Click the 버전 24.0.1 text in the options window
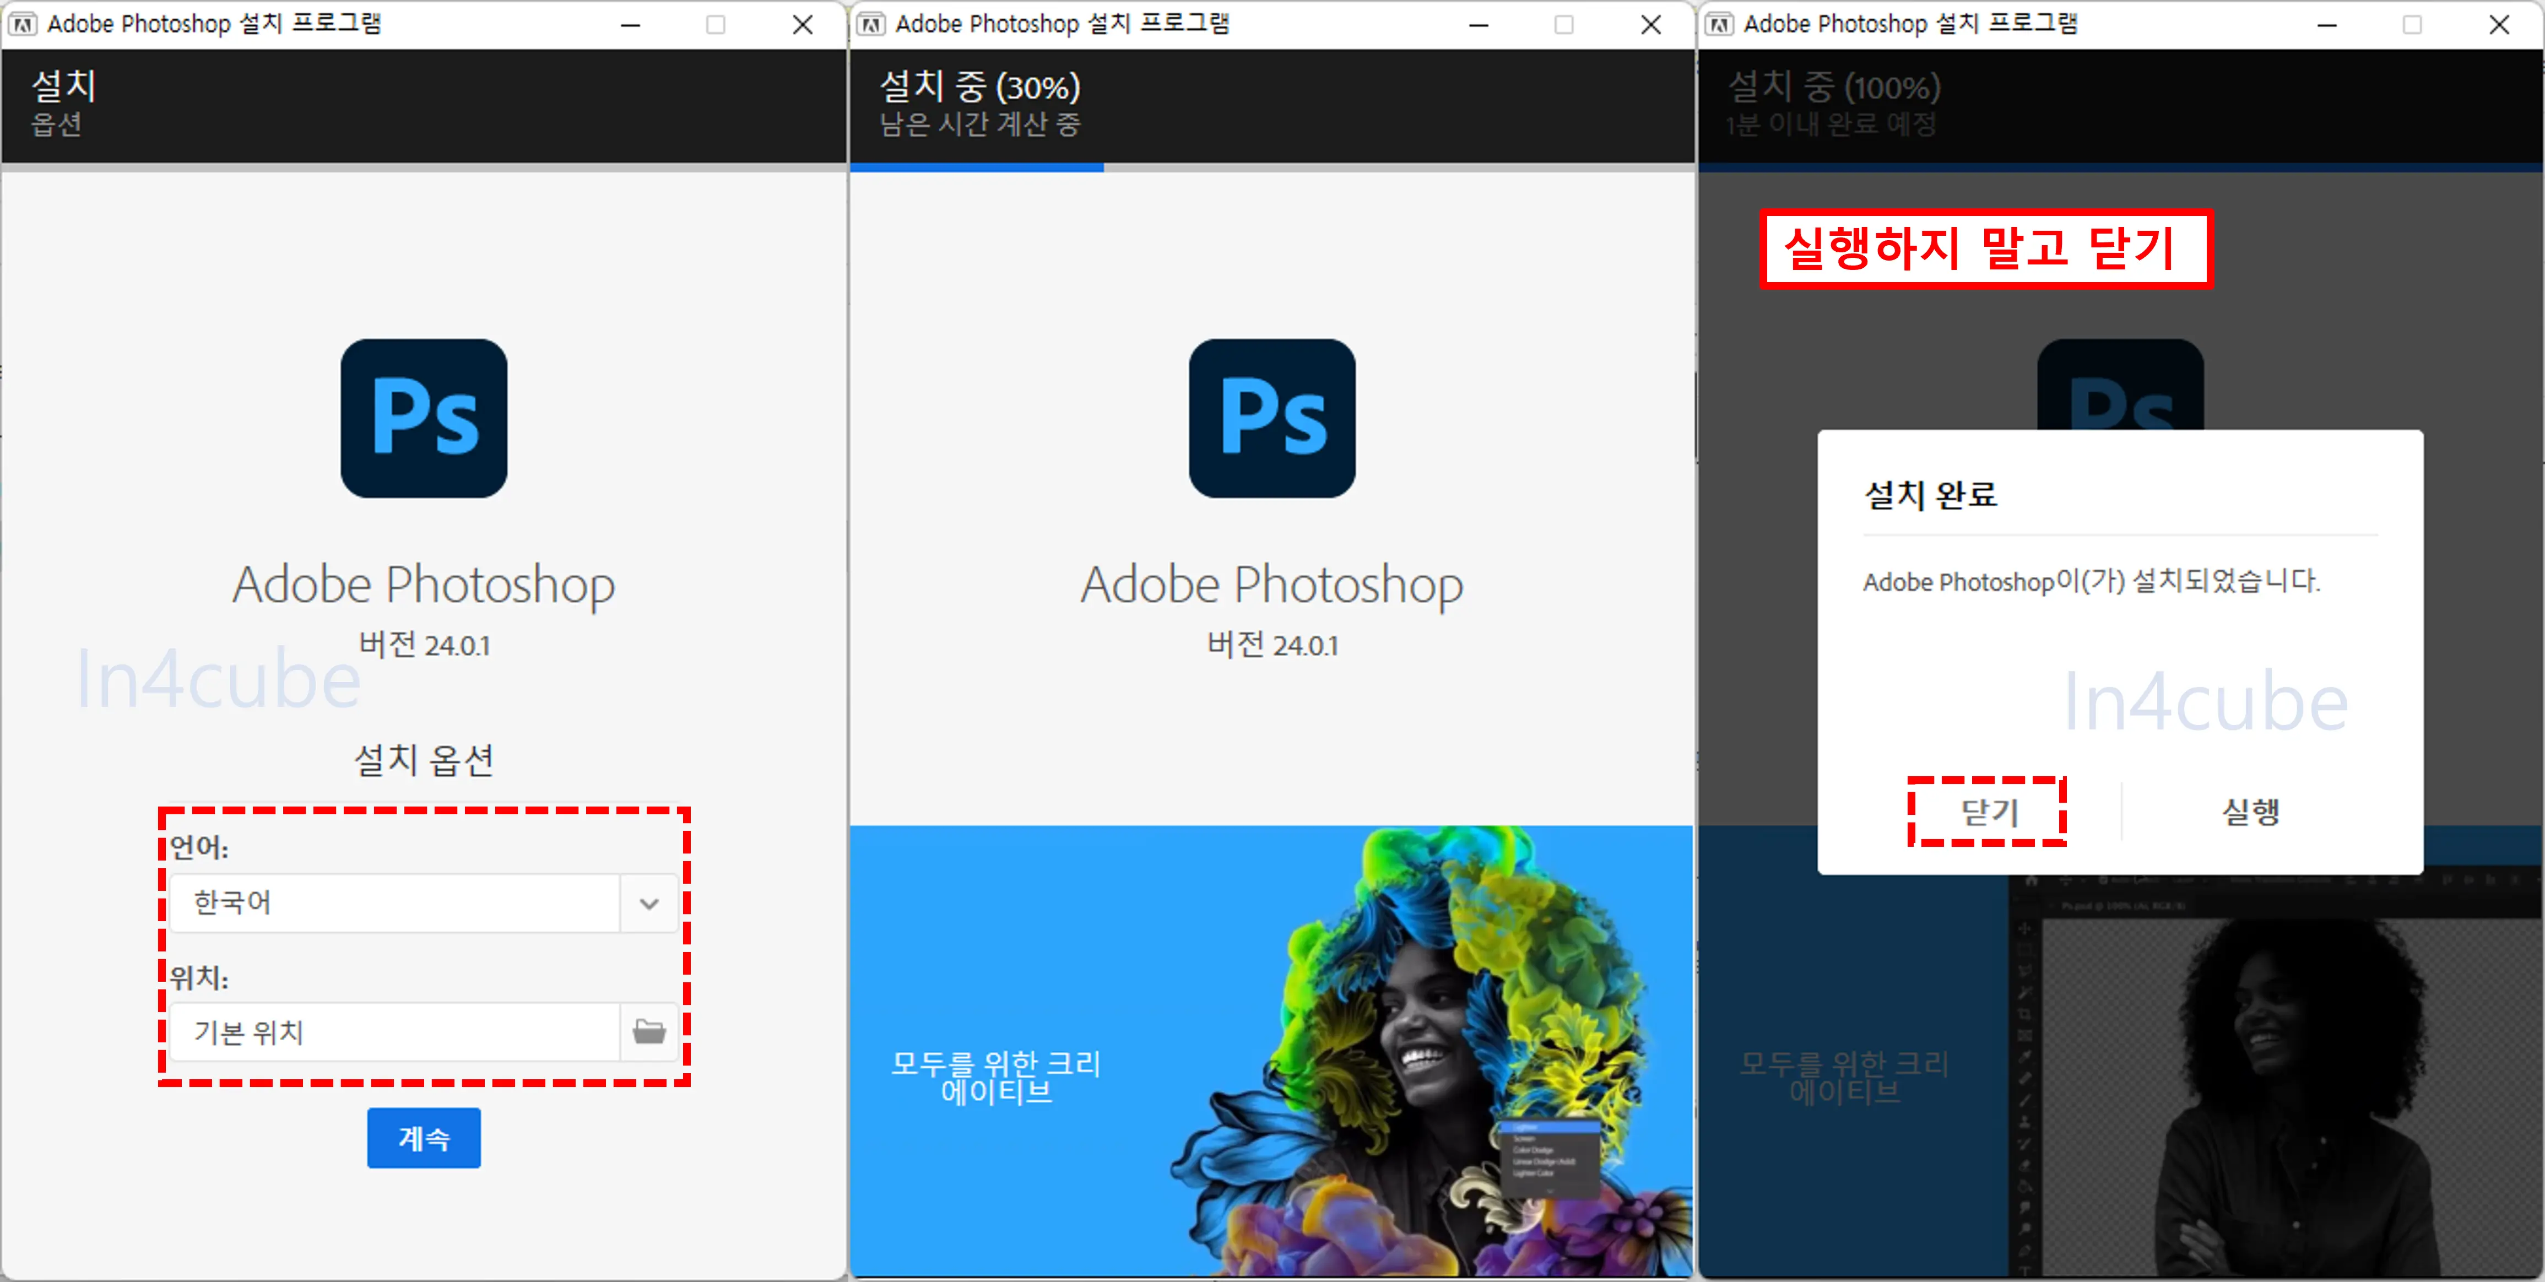The height and width of the screenshot is (1282, 2545). 424,645
